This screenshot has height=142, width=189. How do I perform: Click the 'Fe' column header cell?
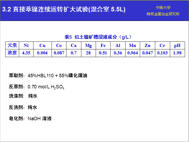[103, 45]
